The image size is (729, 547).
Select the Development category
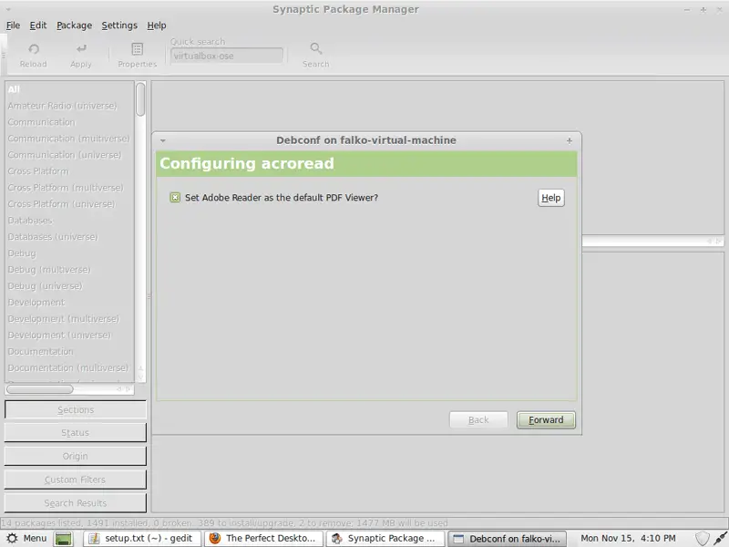click(70, 303)
